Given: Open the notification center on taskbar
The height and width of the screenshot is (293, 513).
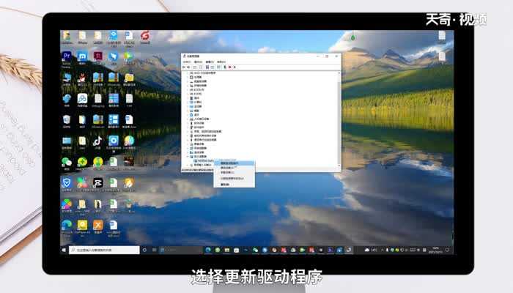Looking at the screenshot, I should pyautogui.click(x=447, y=250).
